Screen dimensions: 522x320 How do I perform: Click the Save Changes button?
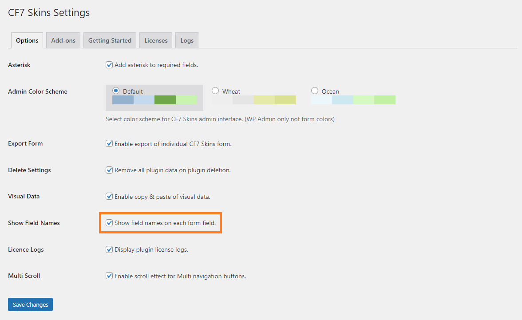pyautogui.click(x=30, y=304)
